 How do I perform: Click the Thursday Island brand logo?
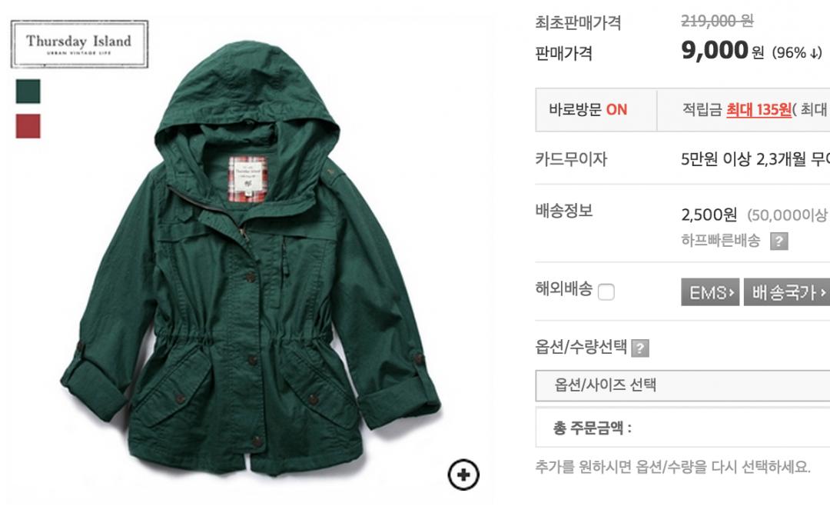point(79,44)
